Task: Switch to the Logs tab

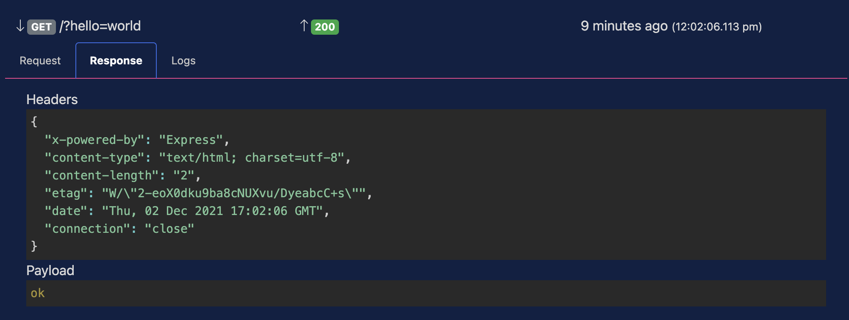Action: [x=183, y=61]
